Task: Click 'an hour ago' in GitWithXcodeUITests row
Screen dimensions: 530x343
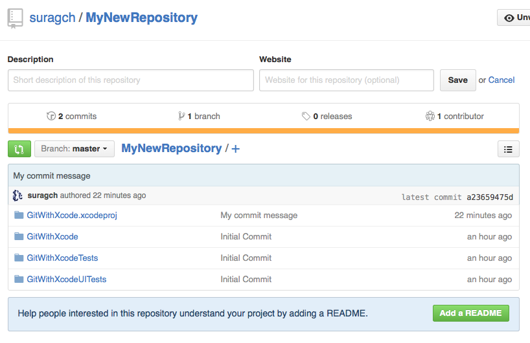Action: 489,279
